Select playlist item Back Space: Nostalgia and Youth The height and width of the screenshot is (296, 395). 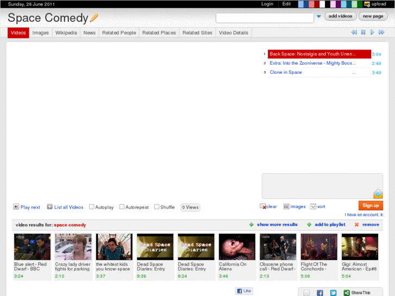319,54
